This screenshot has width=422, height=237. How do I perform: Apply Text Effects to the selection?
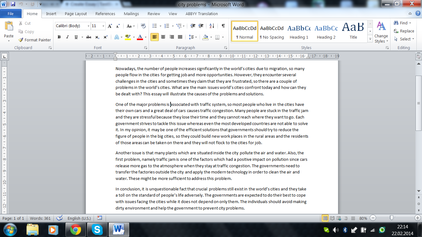(x=117, y=37)
